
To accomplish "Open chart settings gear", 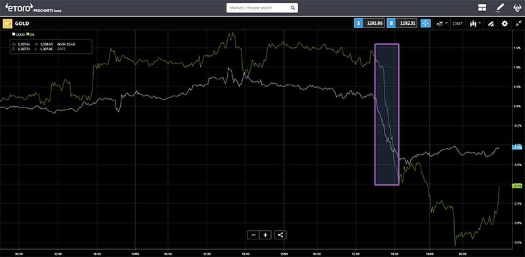I will [505, 24].
